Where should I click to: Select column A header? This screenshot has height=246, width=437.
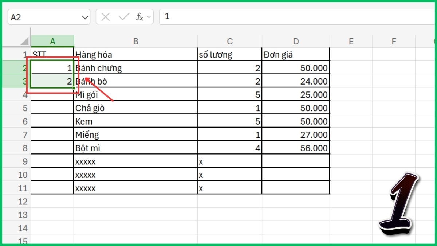pyautogui.click(x=52, y=41)
